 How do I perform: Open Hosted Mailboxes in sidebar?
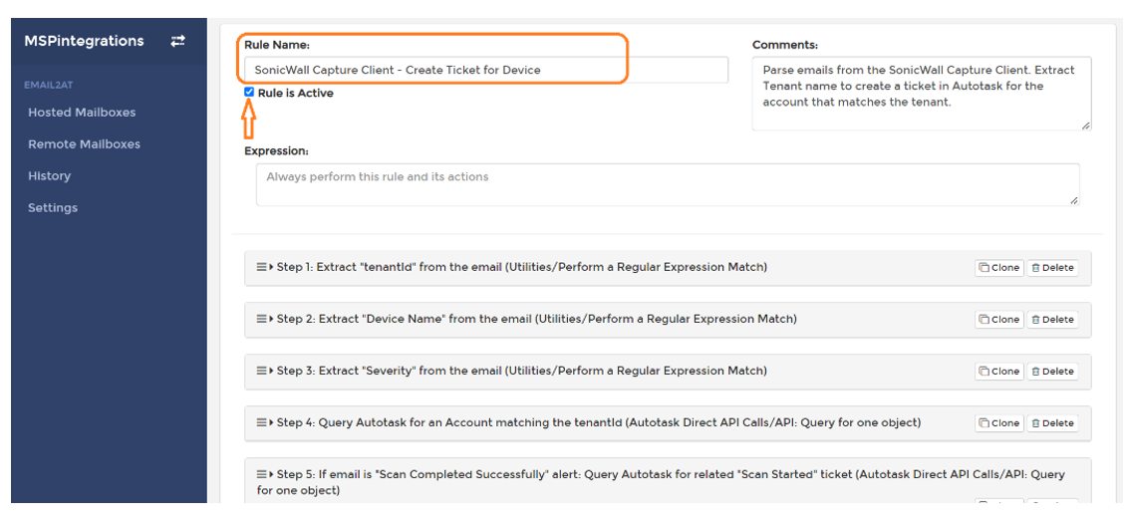[x=82, y=113]
